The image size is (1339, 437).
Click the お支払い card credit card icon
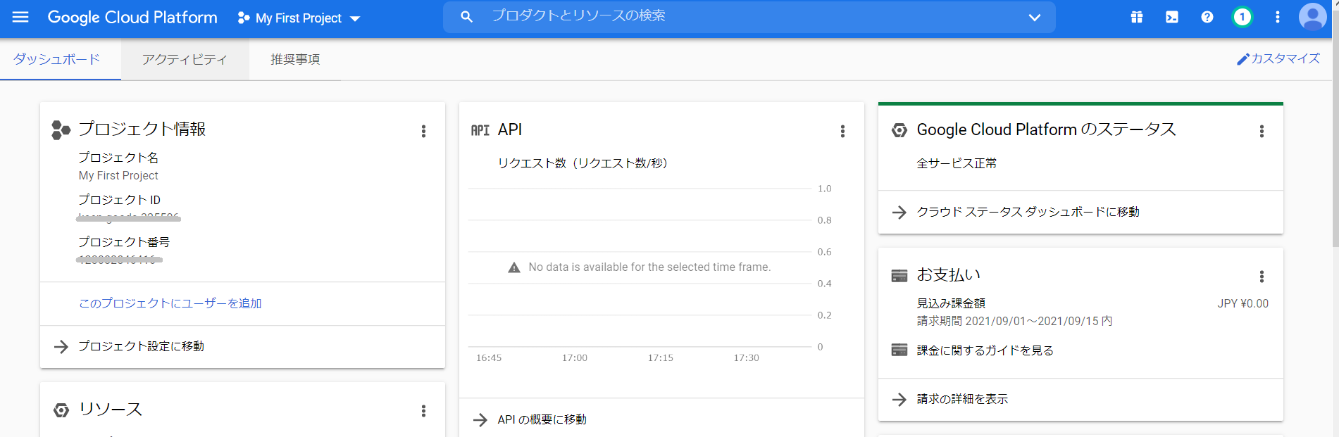[899, 276]
